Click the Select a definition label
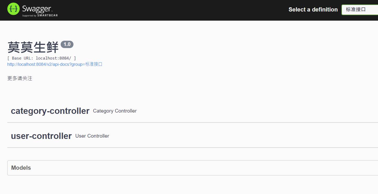The width and height of the screenshot is (378, 194). (x=313, y=10)
